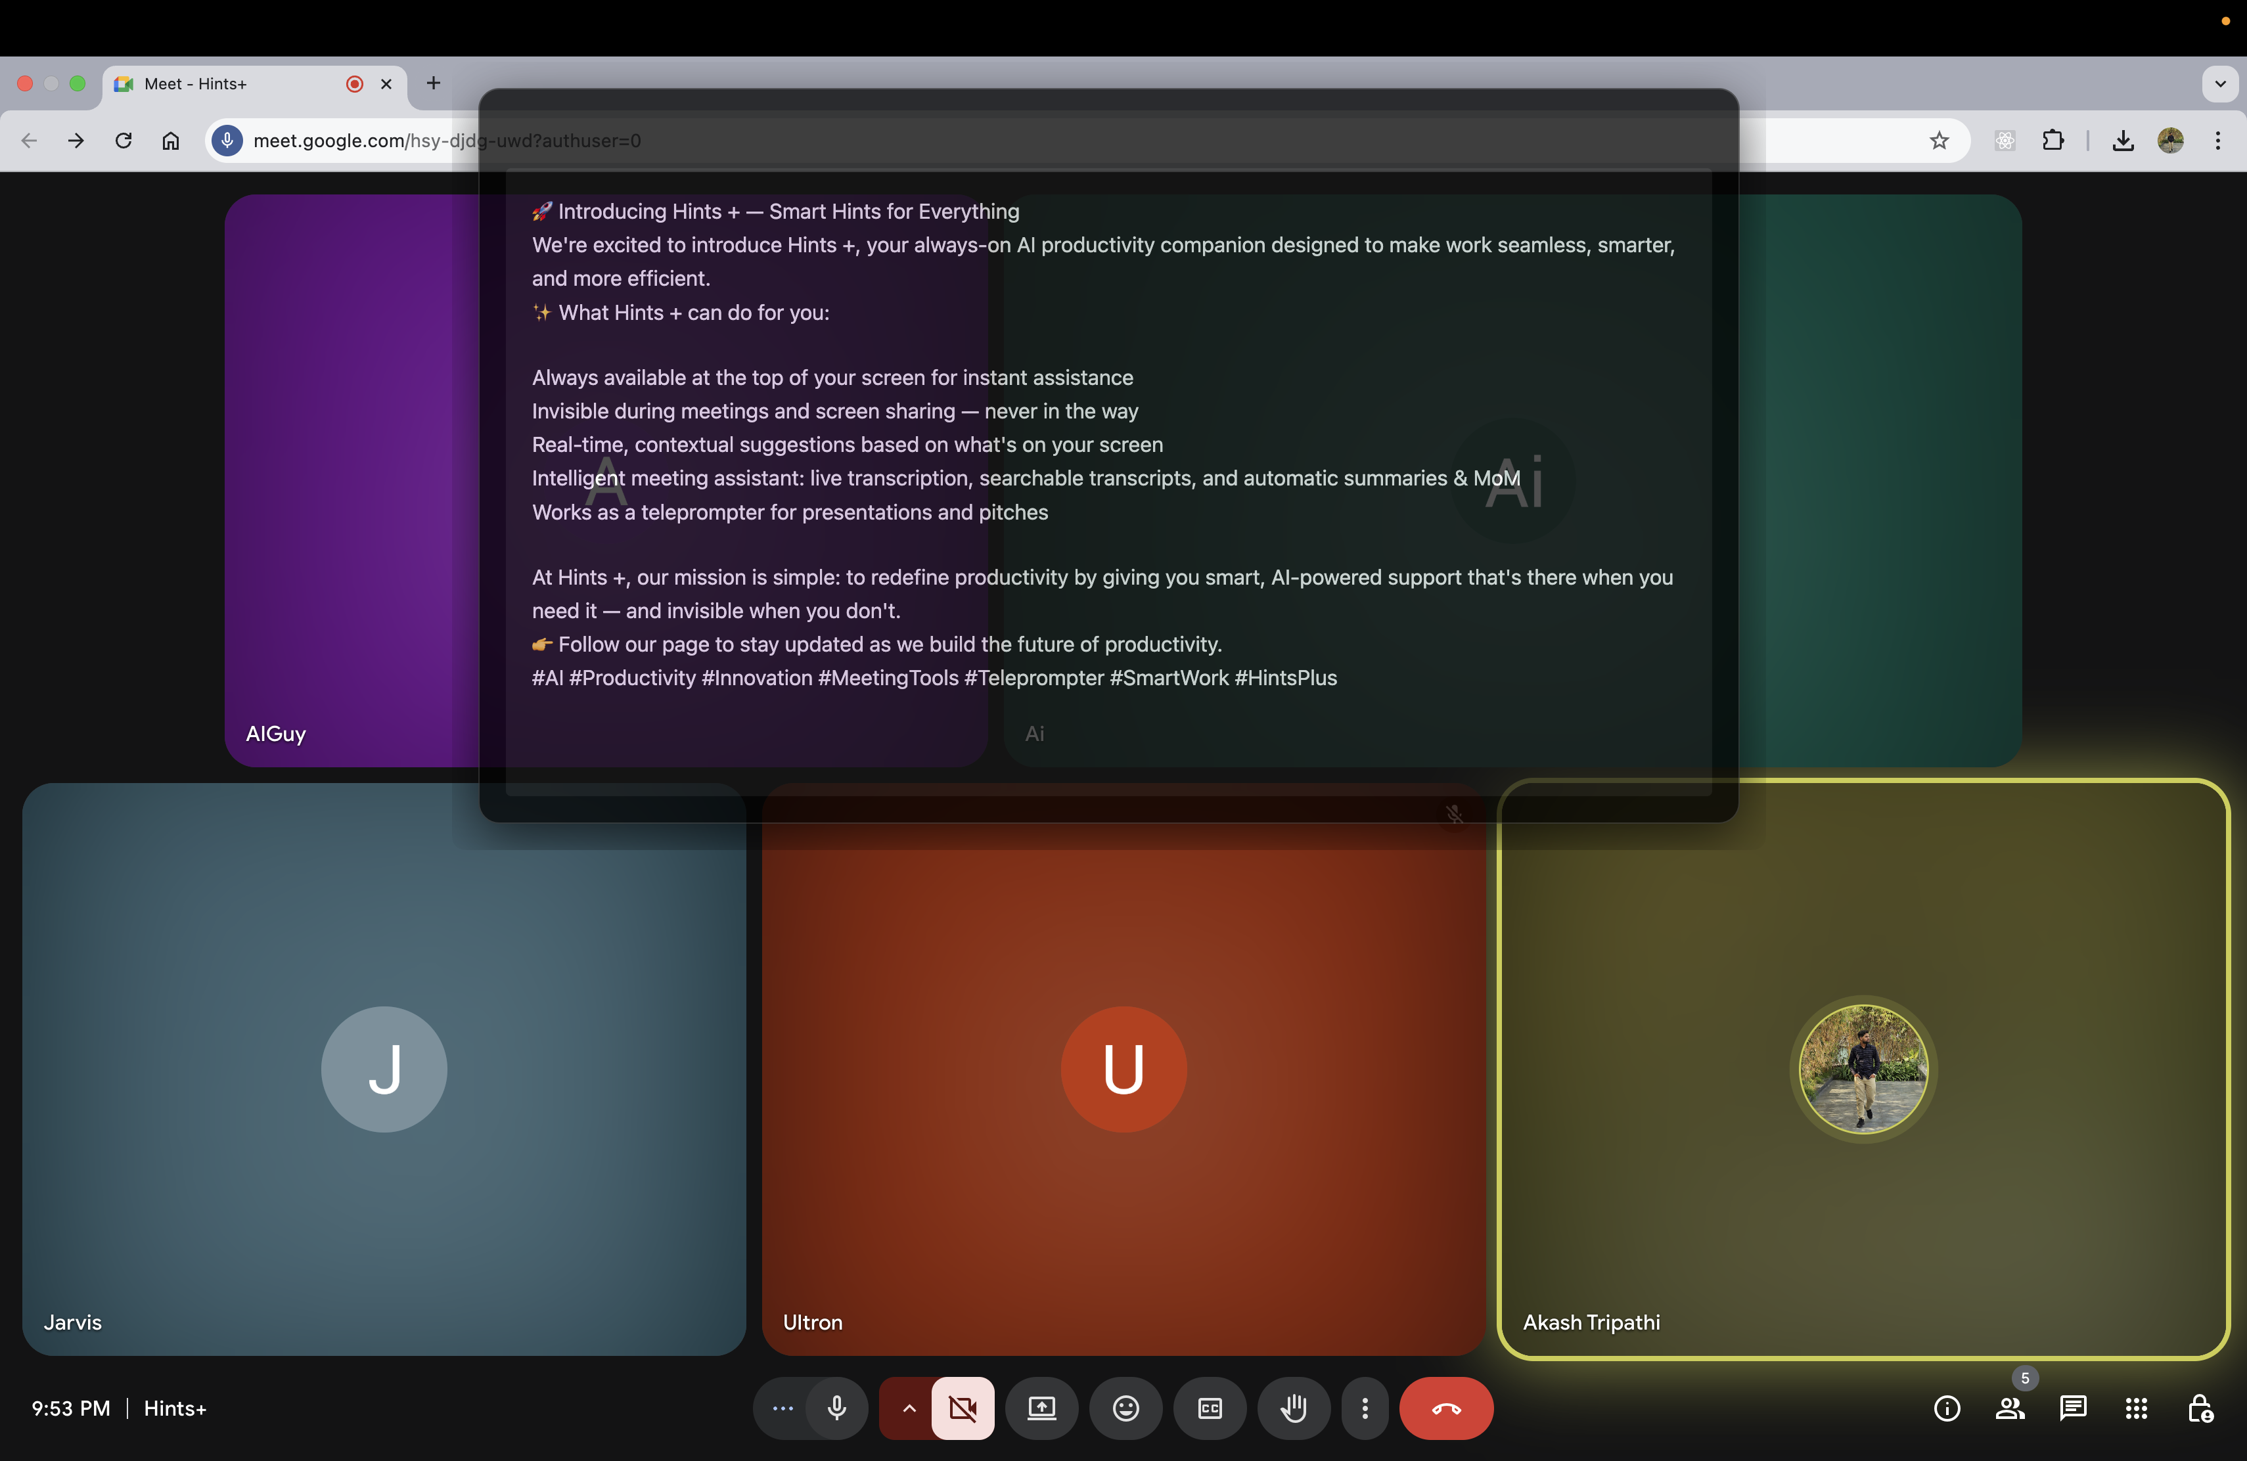Click the AIGuy name label
This screenshot has height=1461, width=2247.
click(276, 733)
